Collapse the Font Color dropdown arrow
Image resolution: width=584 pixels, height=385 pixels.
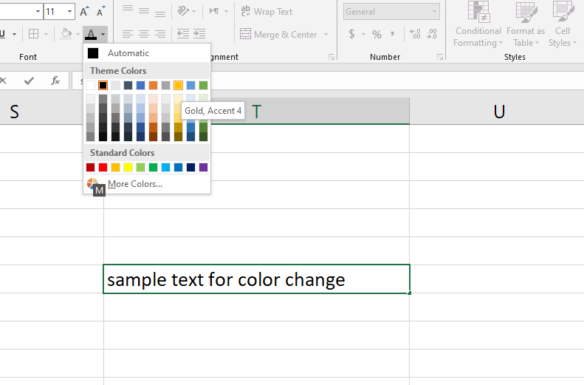[x=103, y=34]
